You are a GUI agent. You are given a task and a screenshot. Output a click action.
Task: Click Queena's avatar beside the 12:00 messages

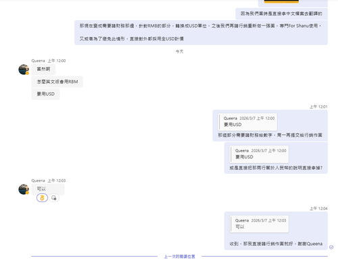[24, 69]
